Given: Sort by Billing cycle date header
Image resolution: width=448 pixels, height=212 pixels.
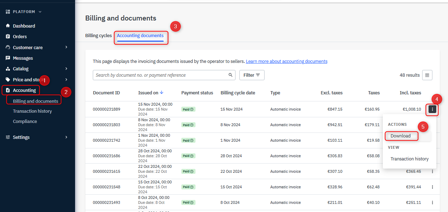Looking at the screenshot, I should (x=238, y=93).
